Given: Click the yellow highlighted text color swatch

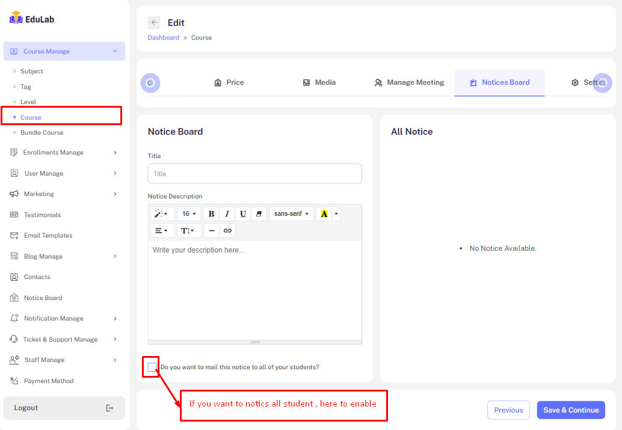Looking at the screenshot, I should pos(324,214).
